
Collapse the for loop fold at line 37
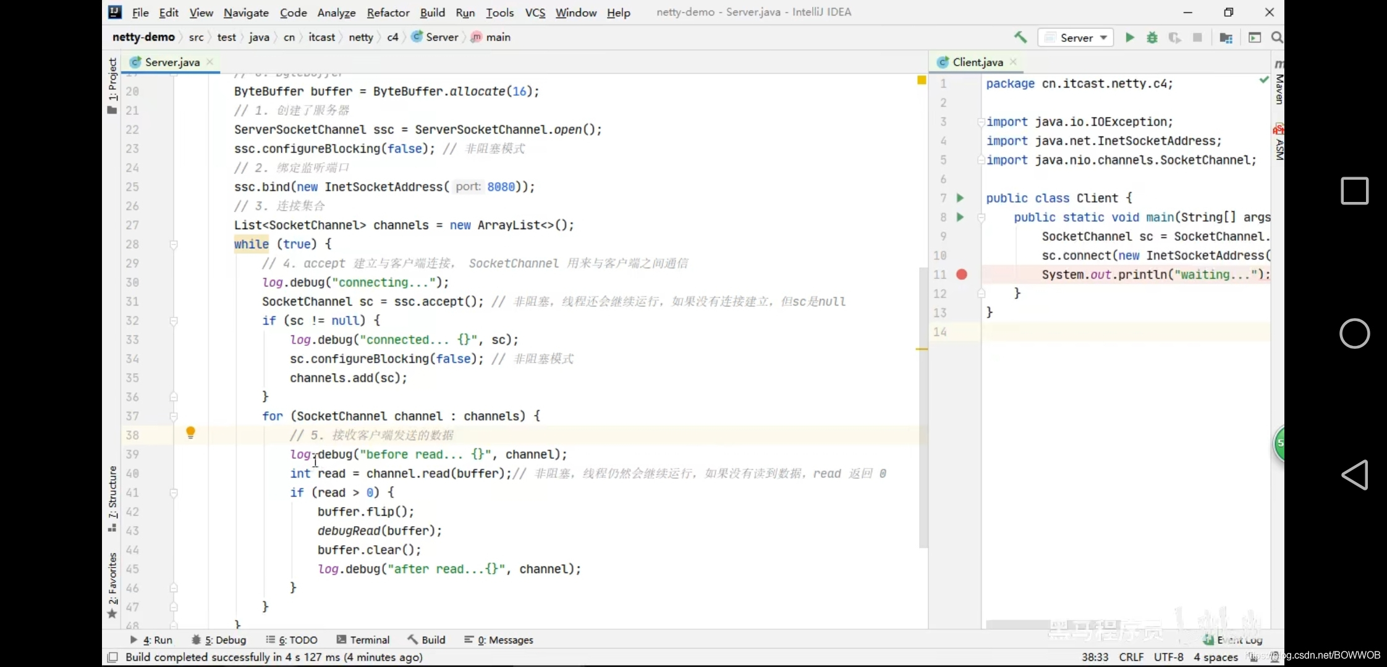point(174,417)
